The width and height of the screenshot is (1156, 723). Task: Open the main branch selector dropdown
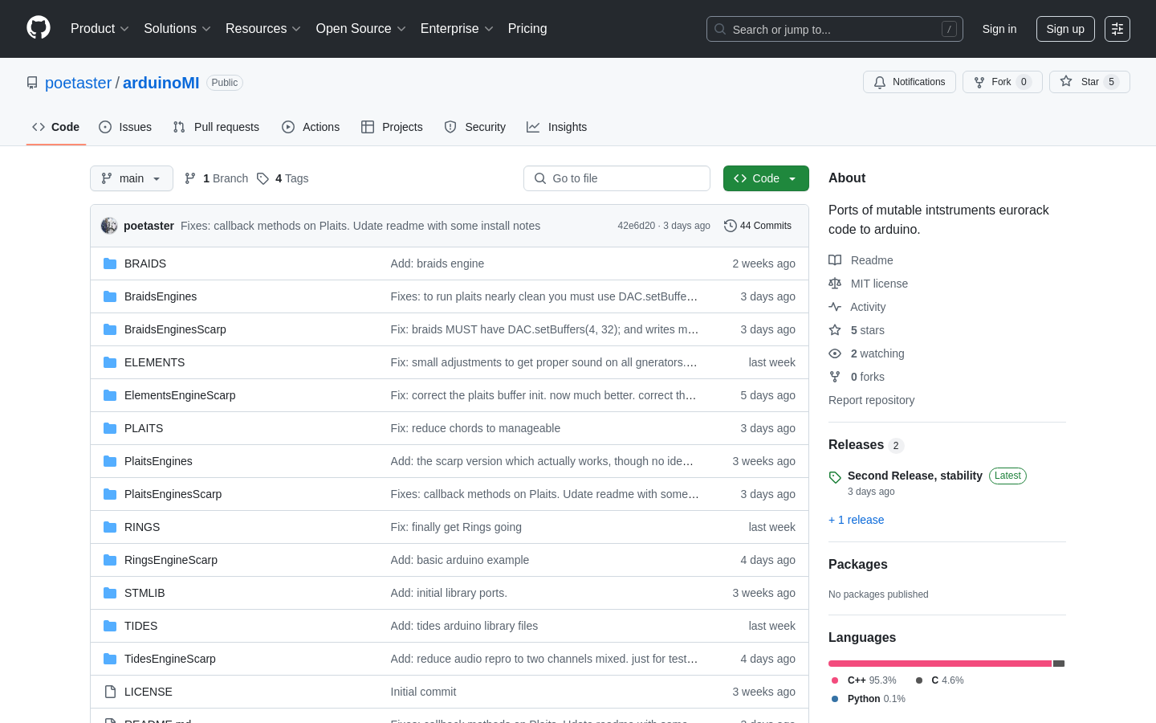[132, 178]
